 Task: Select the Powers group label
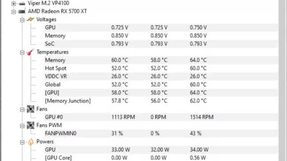pos(45,142)
